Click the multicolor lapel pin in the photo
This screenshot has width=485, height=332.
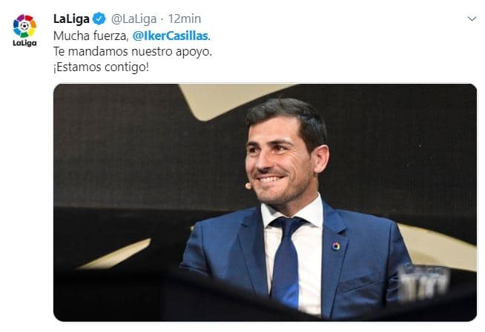click(x=336, y=246)
